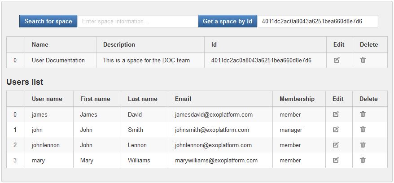394x183 pixels.
Task: Open the edit icon for john
Action: (336, 130)
